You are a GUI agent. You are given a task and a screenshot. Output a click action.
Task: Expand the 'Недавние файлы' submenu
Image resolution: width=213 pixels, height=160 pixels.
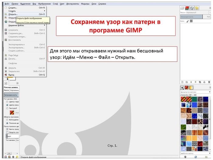[x=25, y=25]
